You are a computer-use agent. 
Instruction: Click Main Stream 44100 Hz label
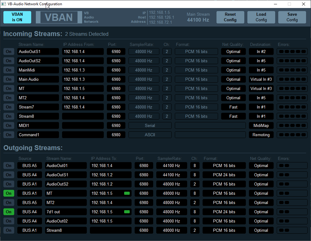pyautogui.click(x=198, y=17)
